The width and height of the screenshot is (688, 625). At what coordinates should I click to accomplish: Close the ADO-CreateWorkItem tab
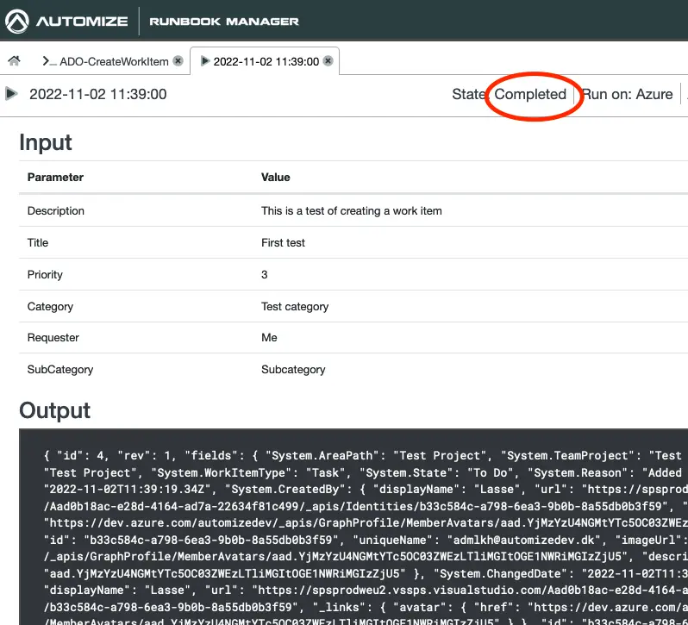coord(178,61)
